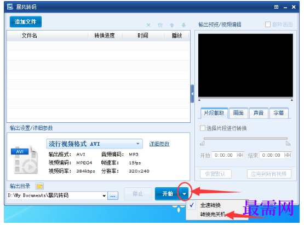Click the delete file X icon
The height and width of the screenshot is (225, 304).
(x=148, y=25)
